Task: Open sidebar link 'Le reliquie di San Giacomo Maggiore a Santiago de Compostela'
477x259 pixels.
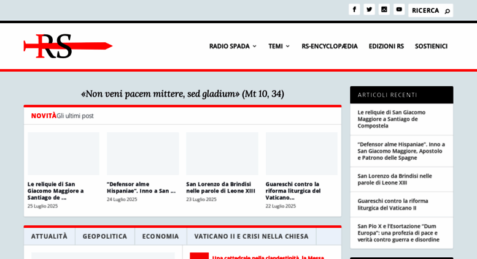Action: (x=392, y=119)
